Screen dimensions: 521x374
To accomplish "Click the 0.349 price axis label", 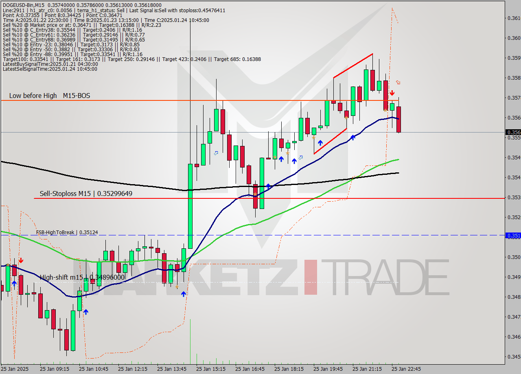I will (514, 277).
